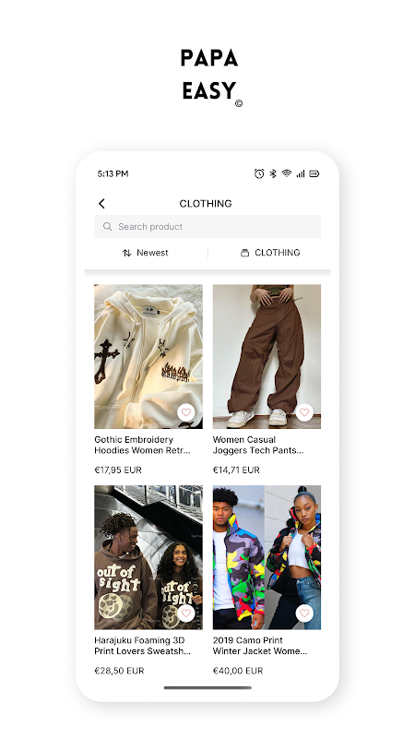The width and height of the screenshot is (415, 738).
Task: Focus the Search product field
Action: pyautogui.click(x=207, y=226)
